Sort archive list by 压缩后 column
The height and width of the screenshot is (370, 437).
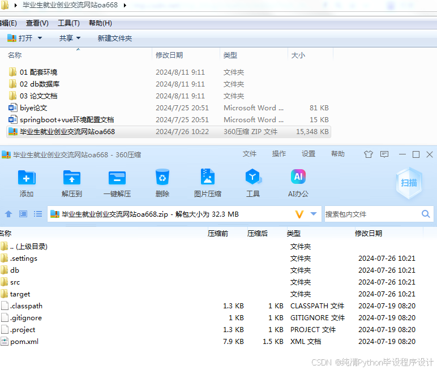coord(258,234)
